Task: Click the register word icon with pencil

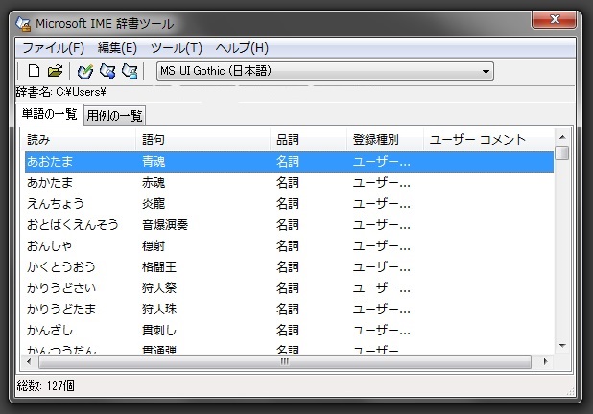Action: click(85, 71)
